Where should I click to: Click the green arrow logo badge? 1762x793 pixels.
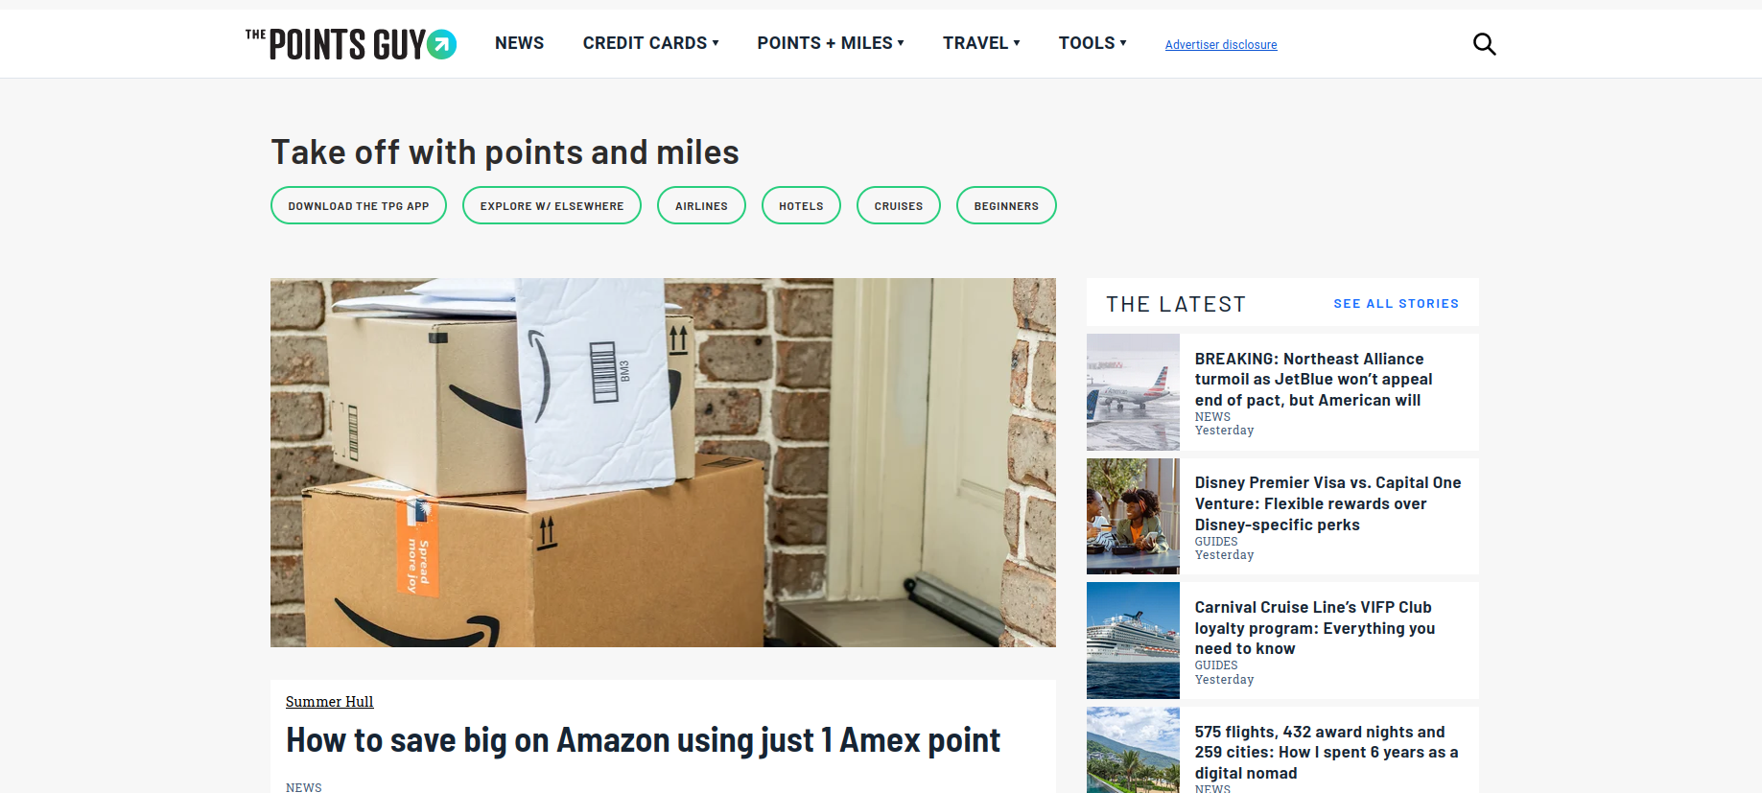point(441,44)
